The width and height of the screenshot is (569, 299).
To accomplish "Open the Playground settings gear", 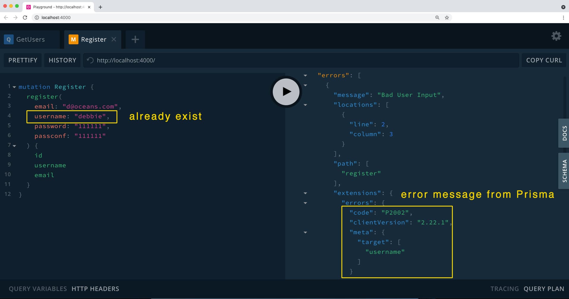I will coord(556,36).
